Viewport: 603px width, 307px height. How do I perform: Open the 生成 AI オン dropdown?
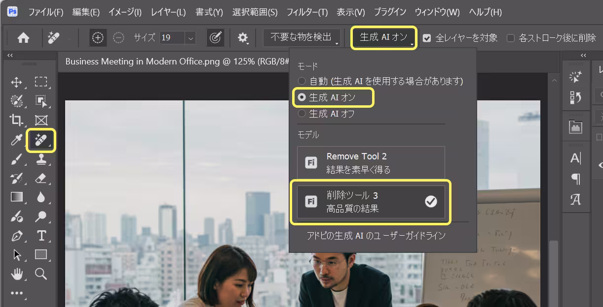pos(384,38)
